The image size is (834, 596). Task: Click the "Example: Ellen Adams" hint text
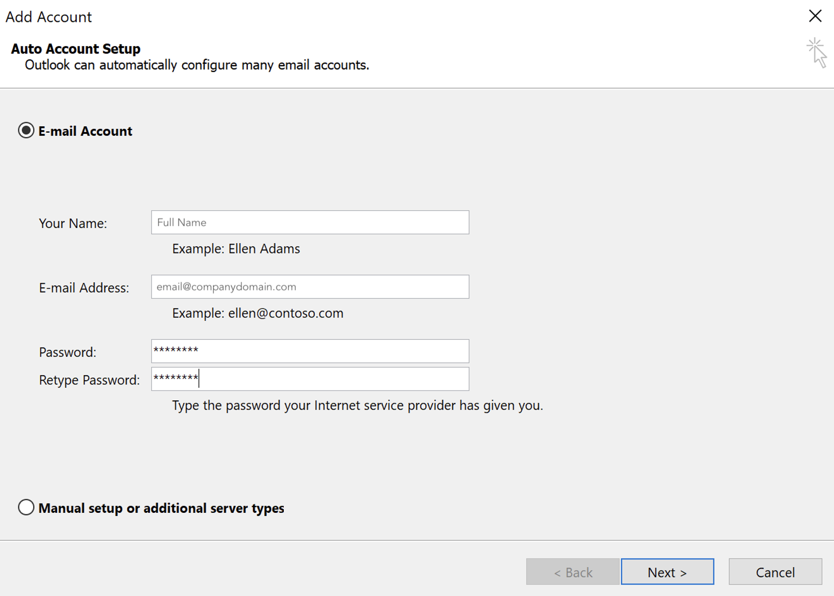pyautogui.click(x=236, y=249)
